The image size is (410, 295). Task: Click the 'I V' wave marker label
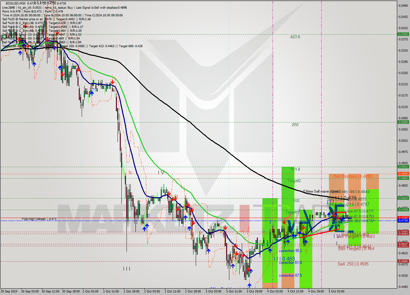coord(161,173)
